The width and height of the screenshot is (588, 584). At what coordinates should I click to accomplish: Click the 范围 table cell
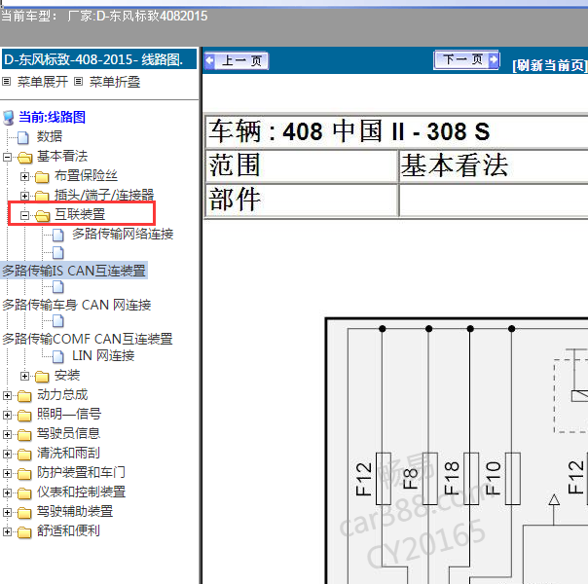pos(302,166)
